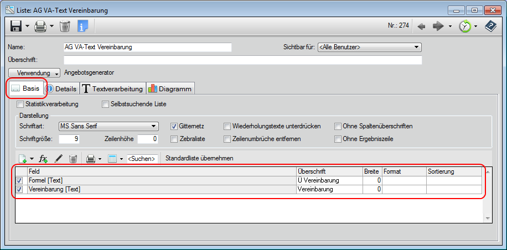Switch to the Diagramm tab
507x250 pixels.
tap(170, 89)
